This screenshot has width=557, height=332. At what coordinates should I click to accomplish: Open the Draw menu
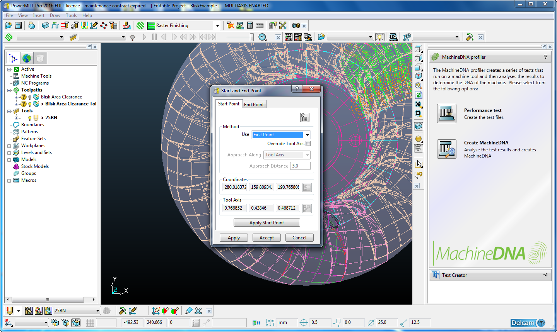55,15
